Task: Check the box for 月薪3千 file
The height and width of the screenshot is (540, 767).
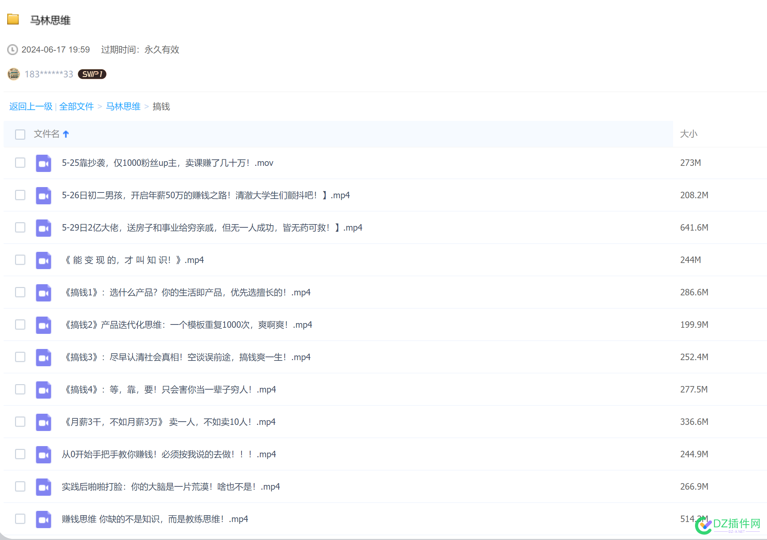Action: point(20,422)
